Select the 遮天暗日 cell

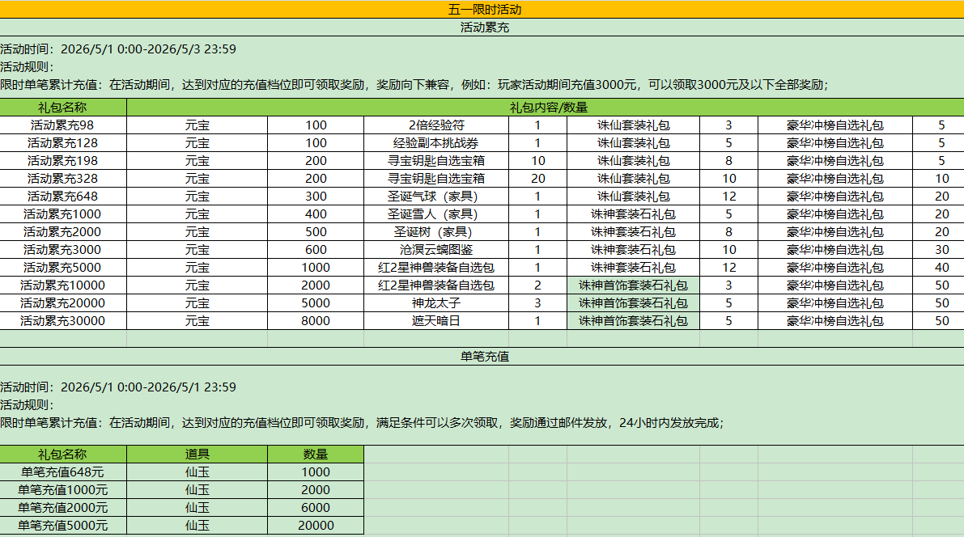[x=436, y=321]
